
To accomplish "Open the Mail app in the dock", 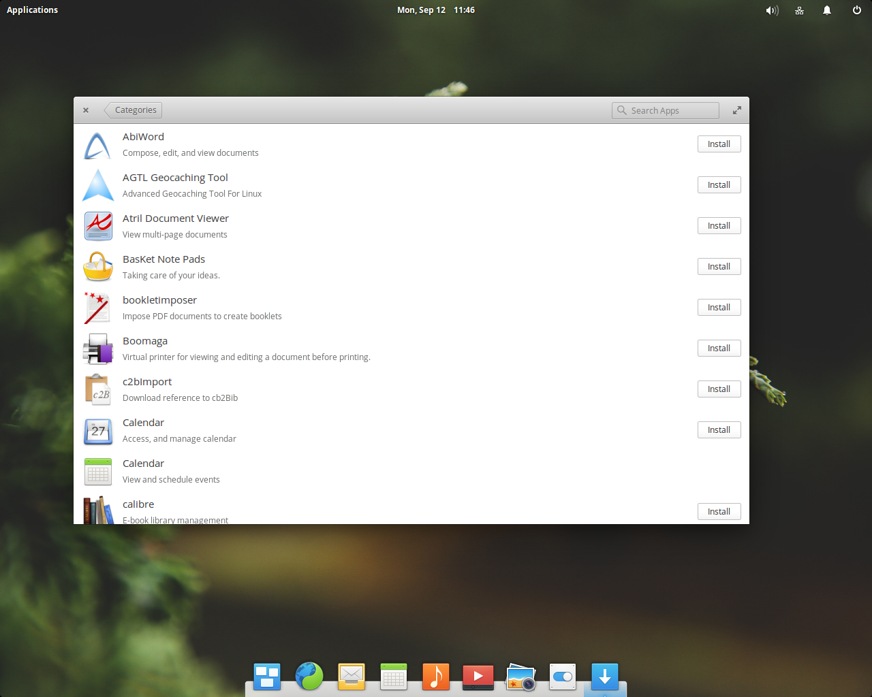I will click(352, 677).
